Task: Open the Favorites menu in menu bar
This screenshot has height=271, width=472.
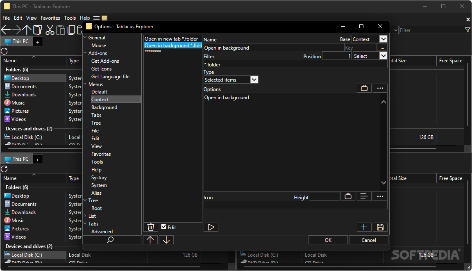Action: [50, 18]
